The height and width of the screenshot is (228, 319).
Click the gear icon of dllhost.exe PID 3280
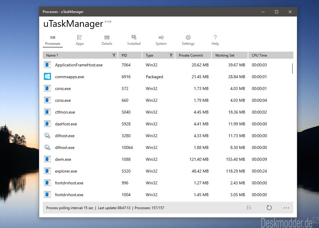[x=47, y=135]
